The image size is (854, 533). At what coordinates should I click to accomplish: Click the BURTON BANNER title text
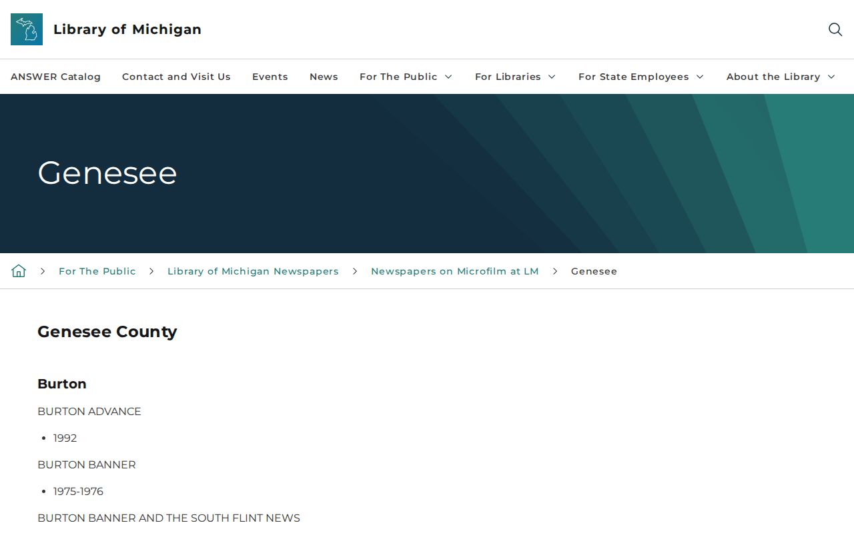(87, 465)
